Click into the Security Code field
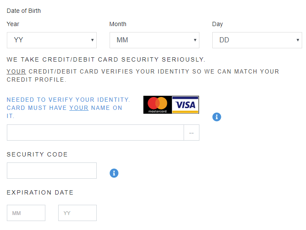Viewport: 306px width, 230px height. pyautogui.click(x=52, y=171)
